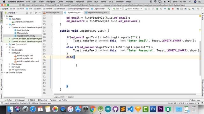Open the TODO tool window

[x=31, y=100]
